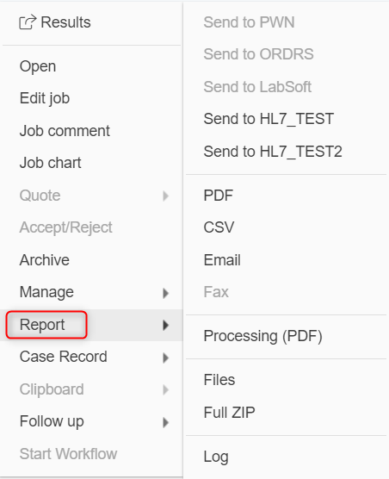Expand the Manage submenu arrow
The image size is (389, 479).
pos(165,293)
